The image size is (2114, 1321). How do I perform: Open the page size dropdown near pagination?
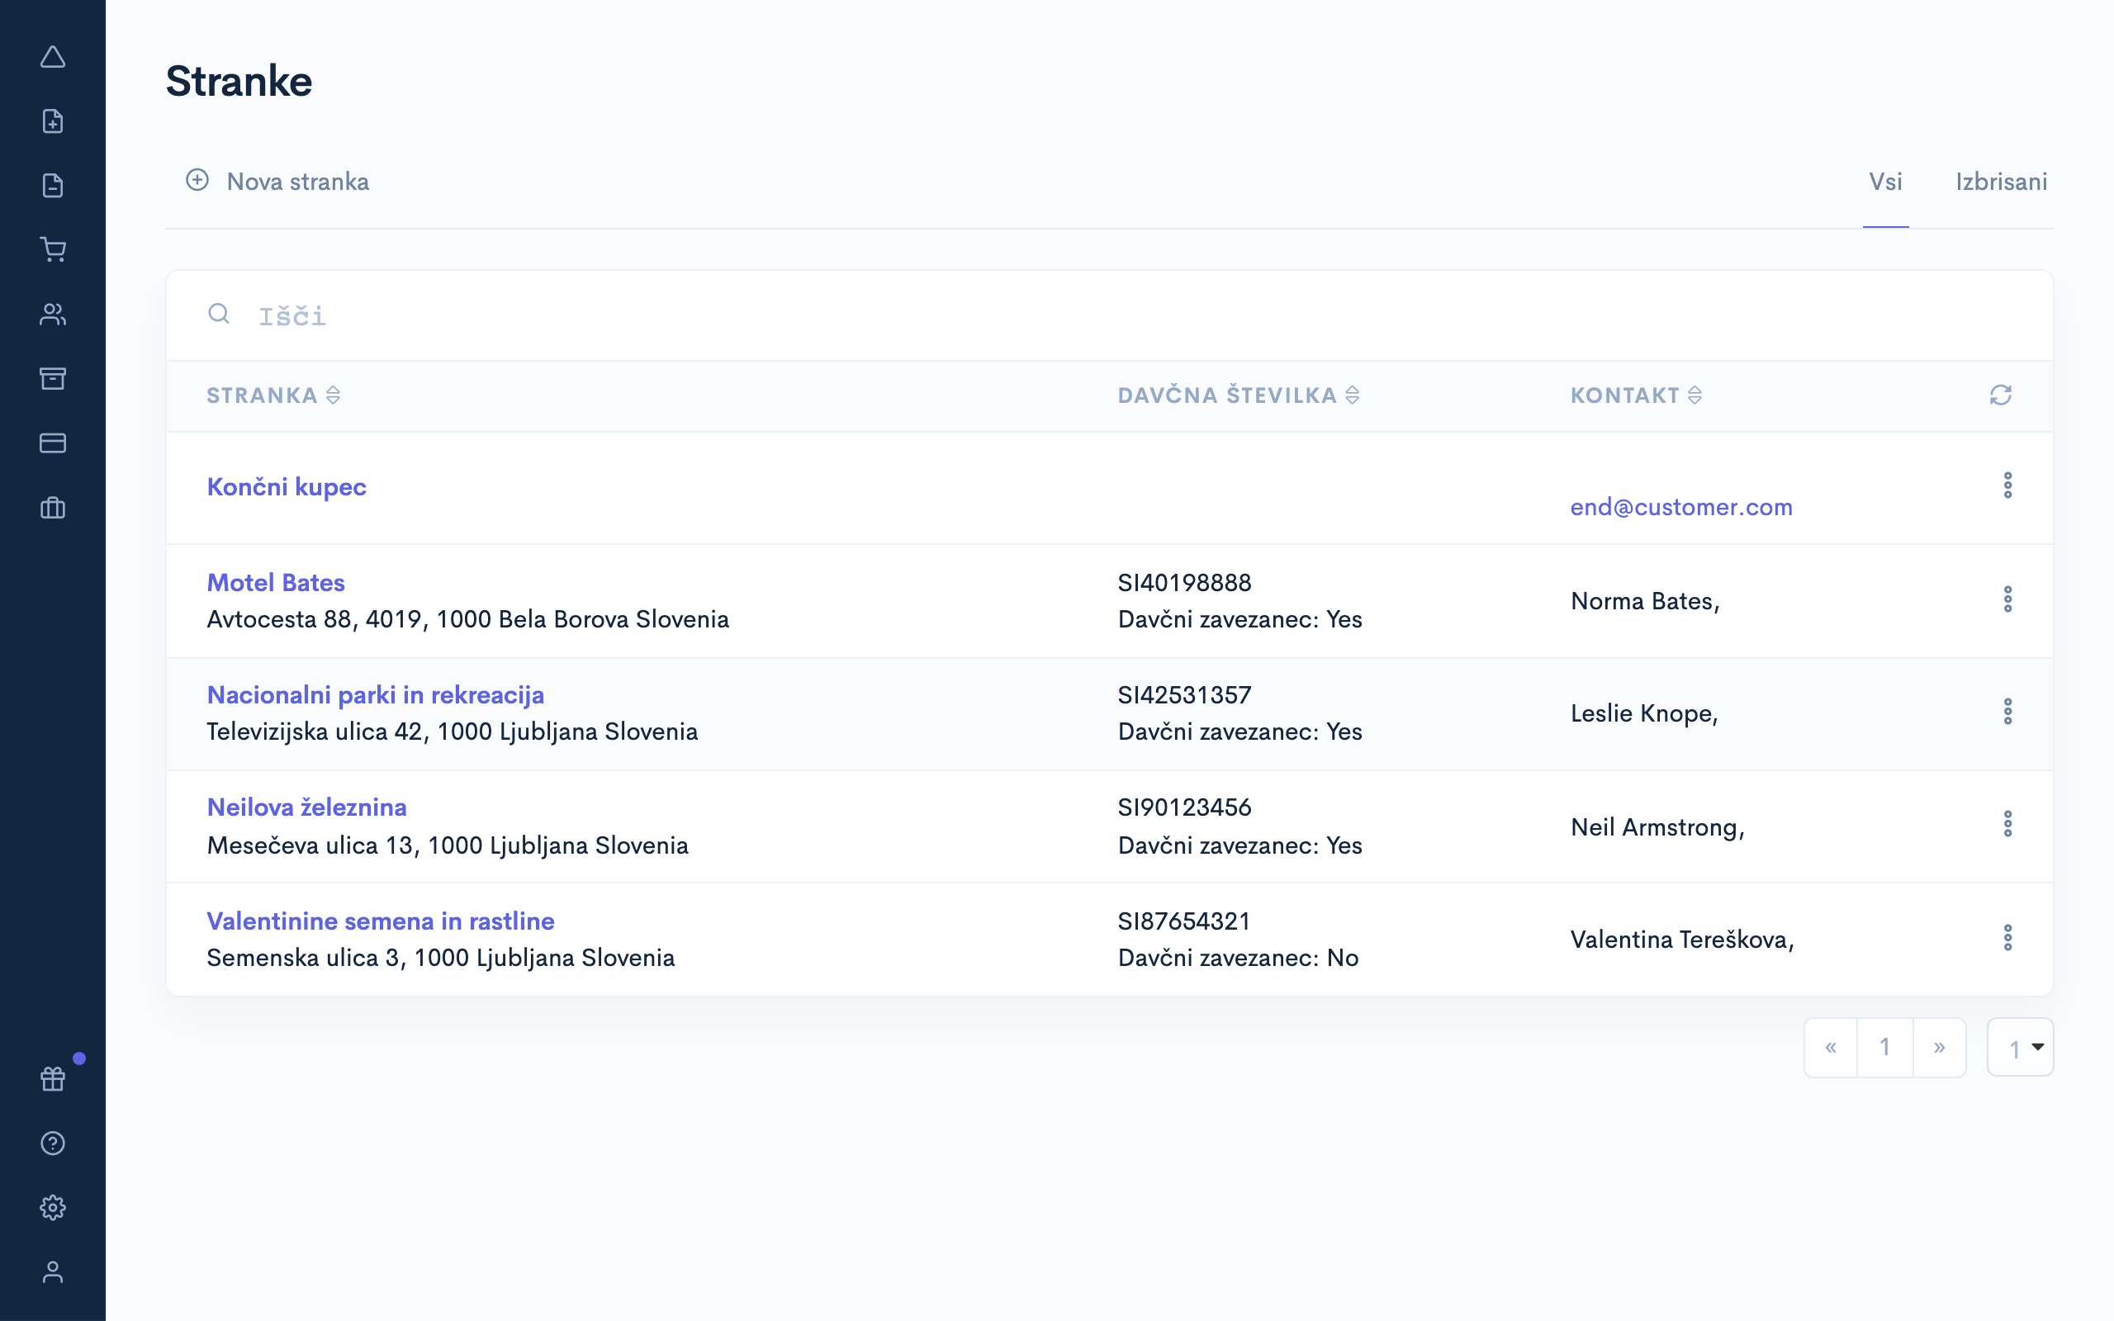click(x=2021, y=1047)
